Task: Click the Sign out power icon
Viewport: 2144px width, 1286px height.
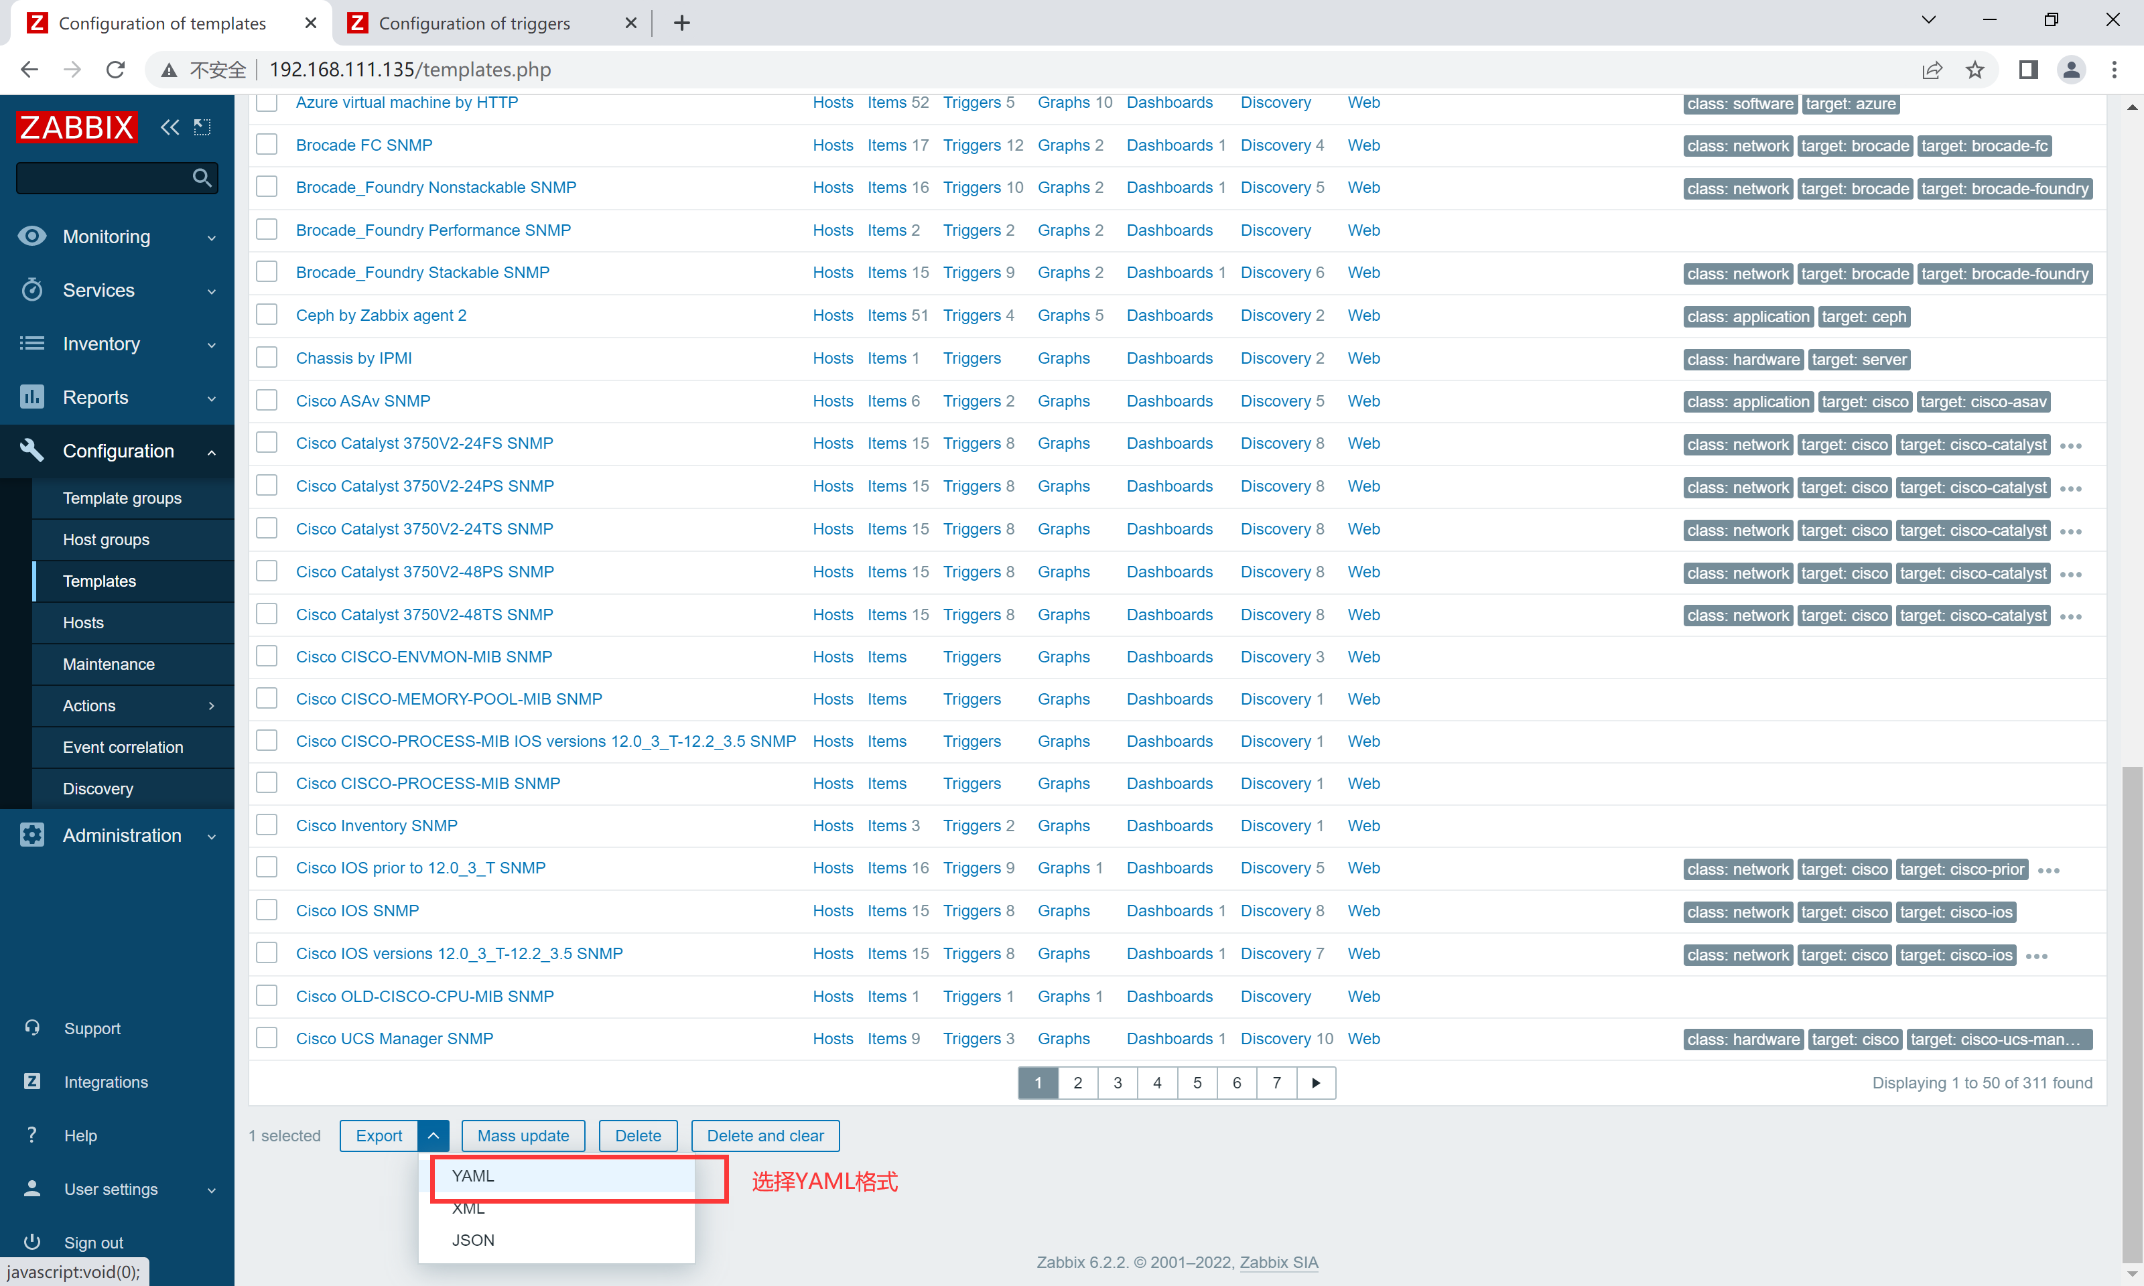Action: pos(32,1242)
